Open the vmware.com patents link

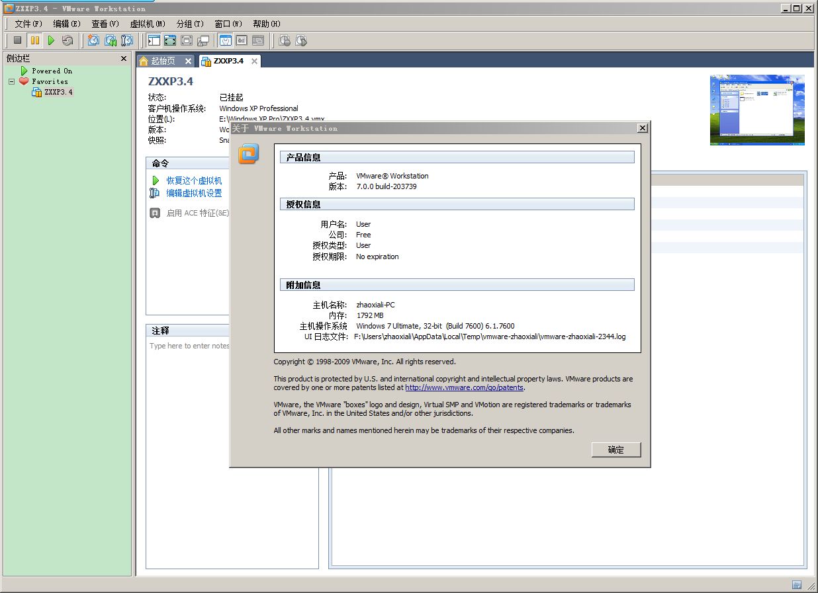pos(464,387)
